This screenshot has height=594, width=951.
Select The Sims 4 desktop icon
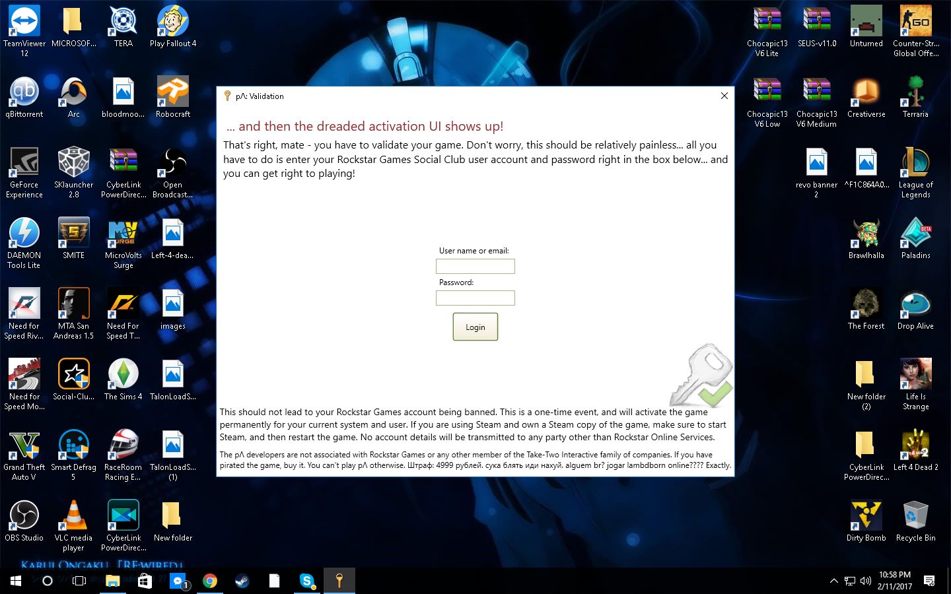click(x=123, y=380)
